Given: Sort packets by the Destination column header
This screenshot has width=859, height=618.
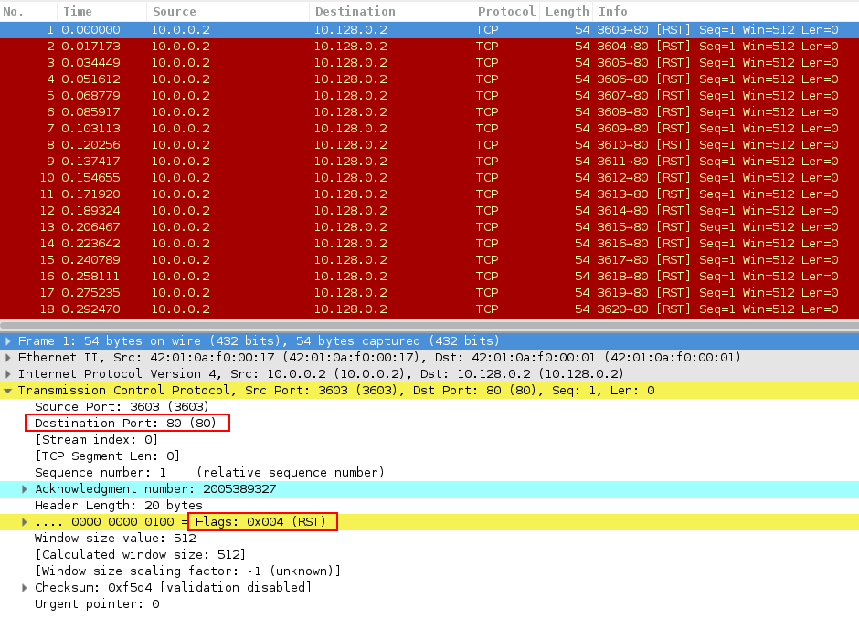Looking at the screenshot, I should click(390, 11).
